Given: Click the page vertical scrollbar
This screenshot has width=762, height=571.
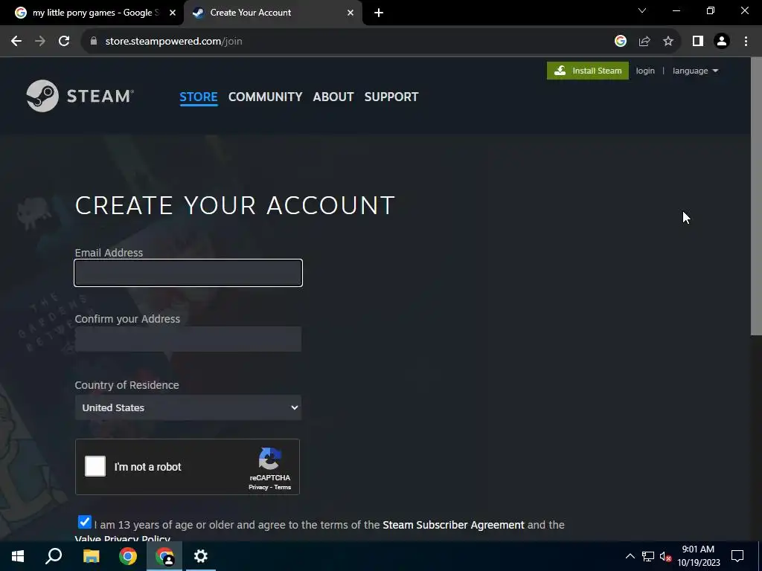Looking at the screenshot, I should tap(756, 196).
